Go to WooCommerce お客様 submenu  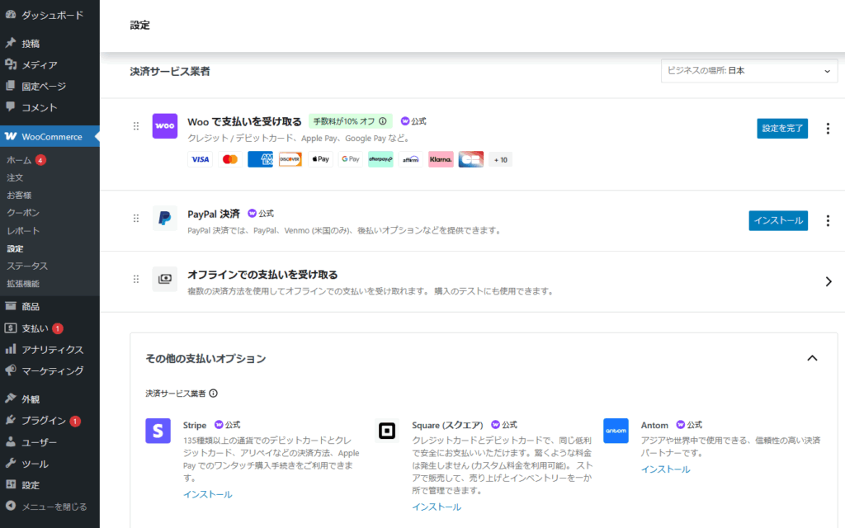click(19, 195)
